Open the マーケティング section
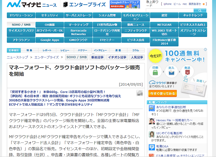The image size is (216, 157). (78, 25)
